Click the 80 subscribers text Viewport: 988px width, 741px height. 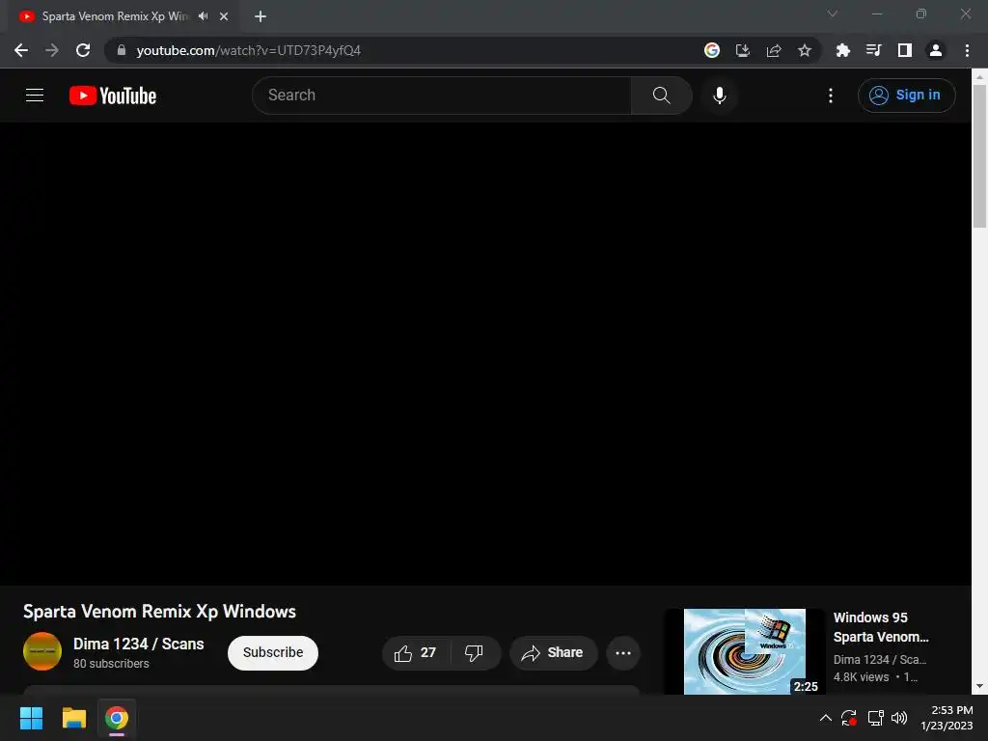111,664
